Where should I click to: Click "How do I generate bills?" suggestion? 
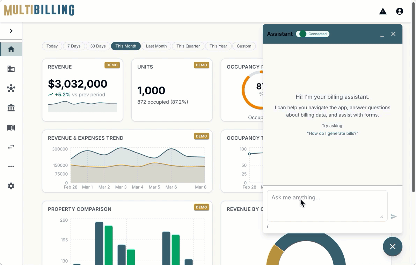tap(332, 133)
